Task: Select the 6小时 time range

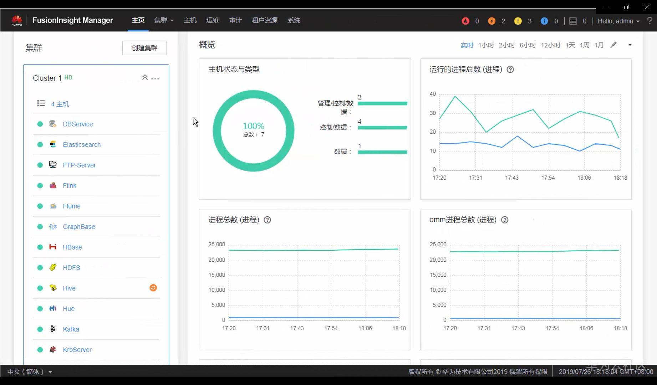Action: 528,45
